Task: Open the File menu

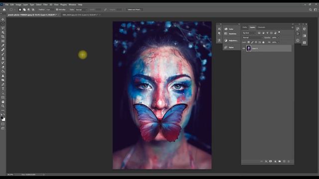Action: pos(6,4)
